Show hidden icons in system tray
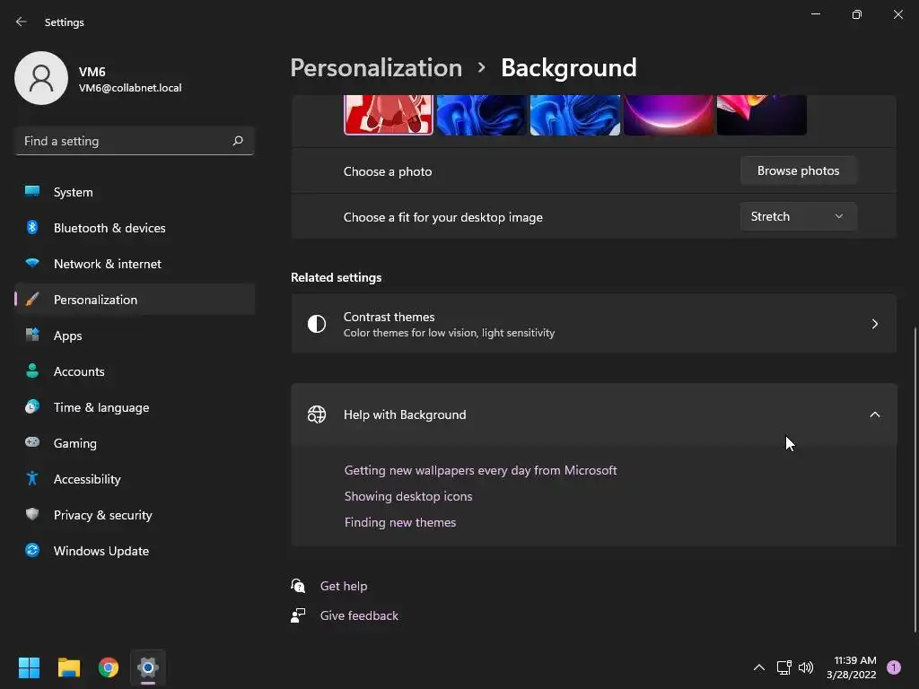Screen dimensions: 919x689 pos(758,667)
